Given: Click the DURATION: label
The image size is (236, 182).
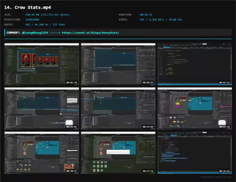Looking at the screenshot, I should 125,15.
